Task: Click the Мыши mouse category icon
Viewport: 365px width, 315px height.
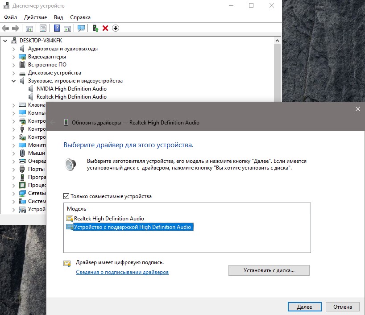Action: pos(22,153)
